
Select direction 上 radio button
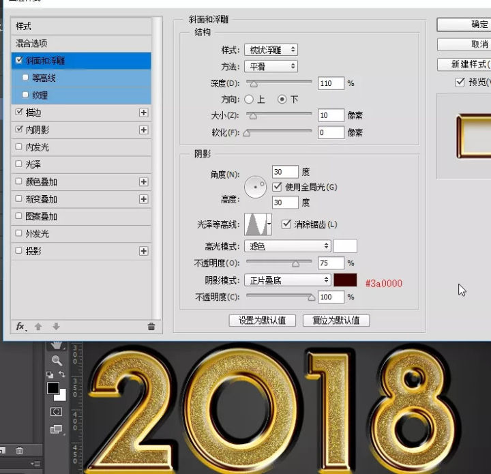coord(250,100)
